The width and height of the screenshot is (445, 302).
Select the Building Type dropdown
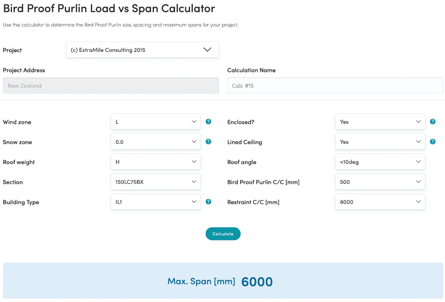click(156, 202)
